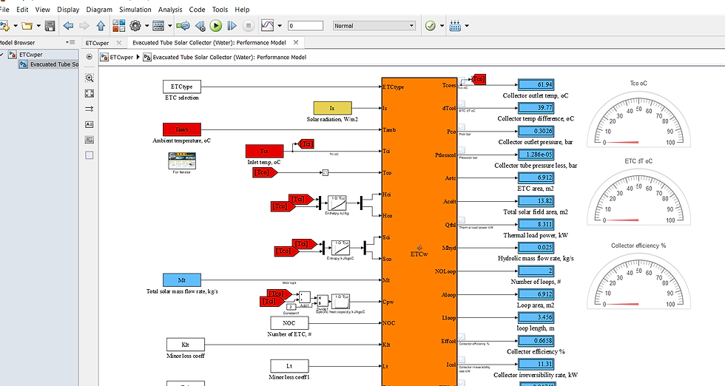Stop the simulation
This screenshot has height=386, width=725.
(x=249, y=26)
